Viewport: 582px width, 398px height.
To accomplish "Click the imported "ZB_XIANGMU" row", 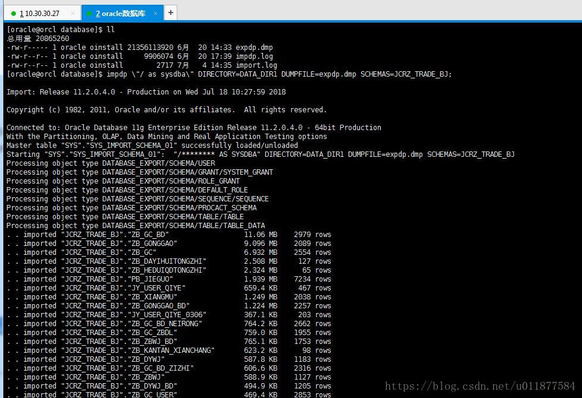I will (x=169, y=296).
